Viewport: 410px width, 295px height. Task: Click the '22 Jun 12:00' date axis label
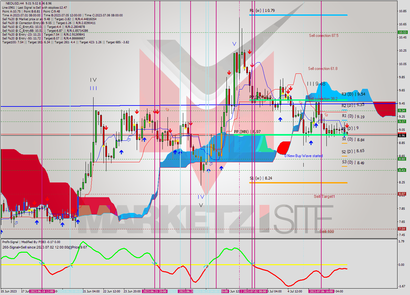(112, 291)
